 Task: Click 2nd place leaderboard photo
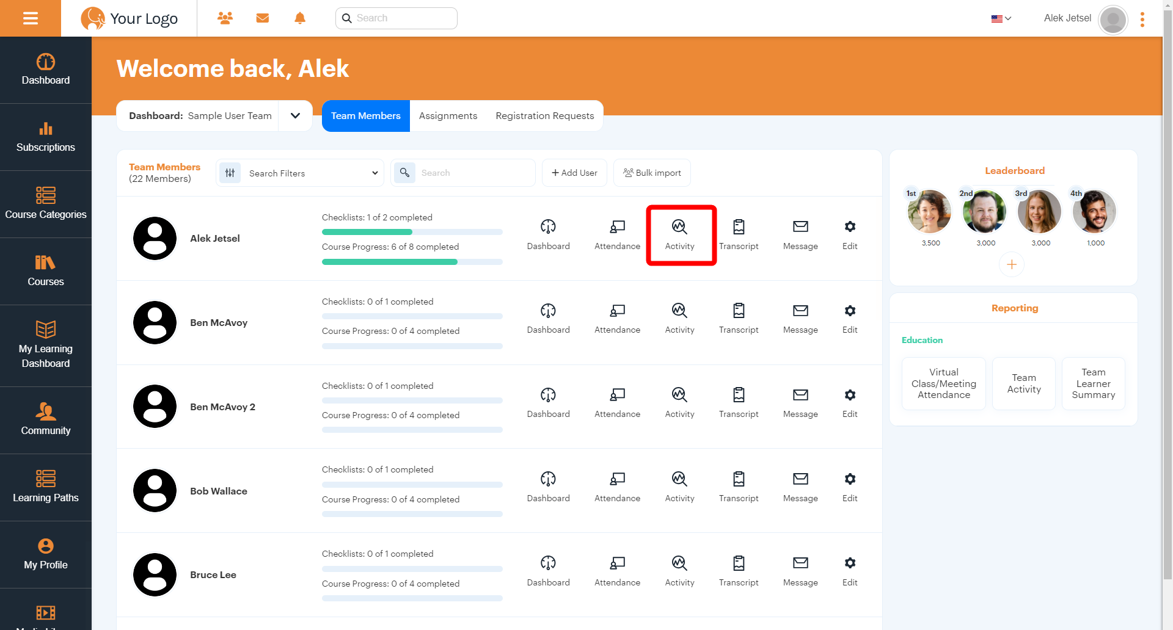pyautogui.click(x=985, y=212)
